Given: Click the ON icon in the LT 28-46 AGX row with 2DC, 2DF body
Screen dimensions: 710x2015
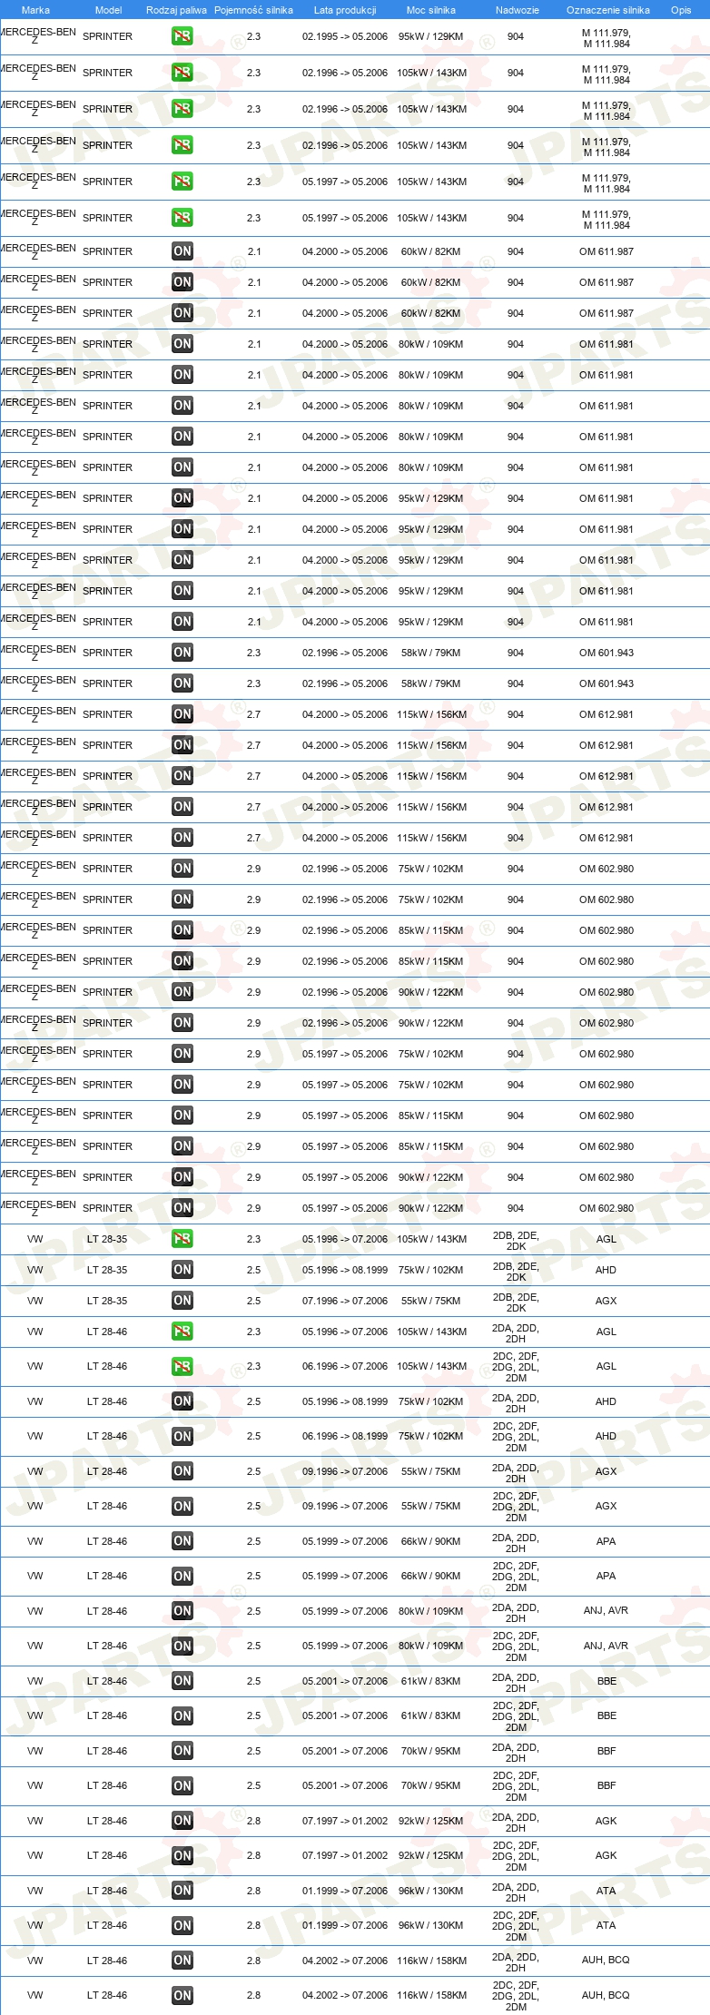Looking at the screenshot, I should click(x=182, y=1506).
